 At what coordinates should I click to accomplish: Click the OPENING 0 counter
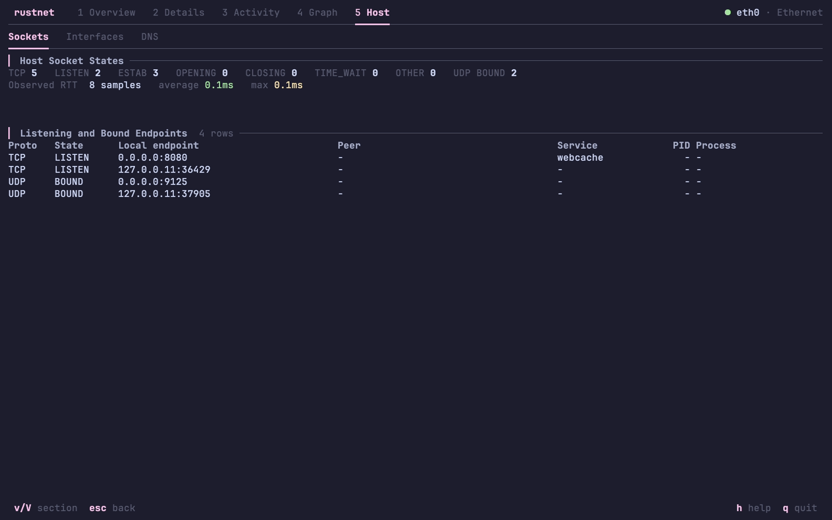click(x=202, y=73)
